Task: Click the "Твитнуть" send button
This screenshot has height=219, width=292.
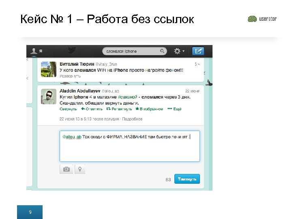Action: (187, 179)
